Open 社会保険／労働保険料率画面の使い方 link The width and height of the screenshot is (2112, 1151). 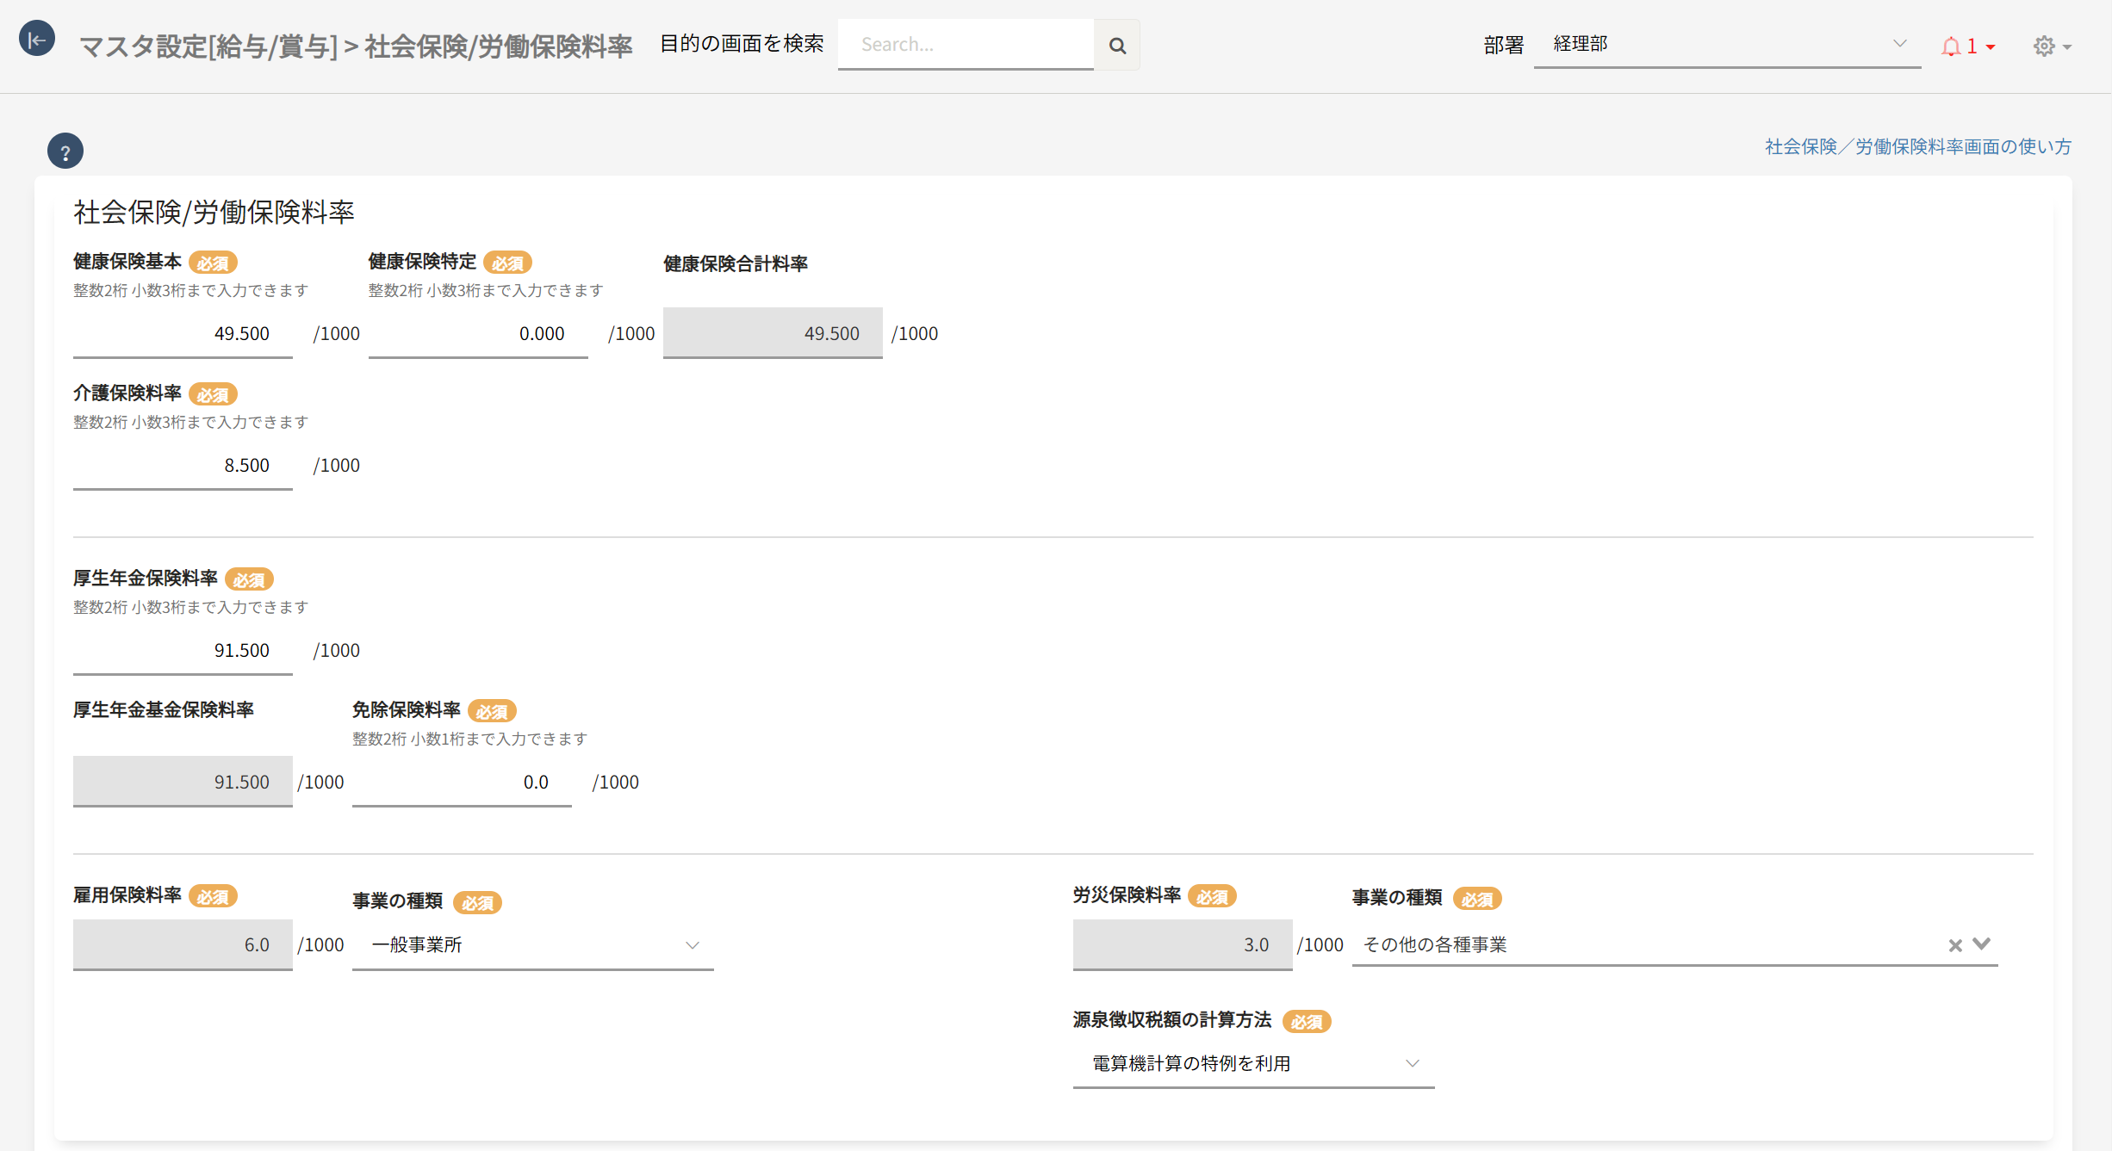1918,146
